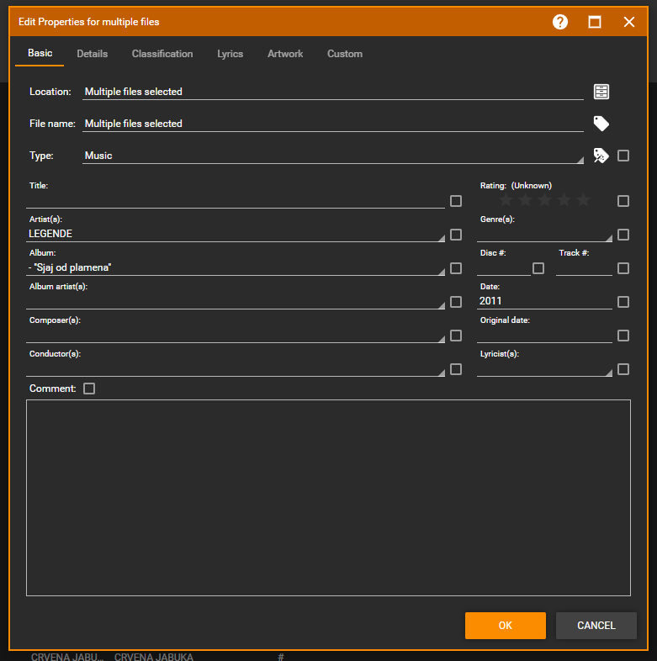Set rating to five stars
657x661 pixels.
(x=583, y=200)
